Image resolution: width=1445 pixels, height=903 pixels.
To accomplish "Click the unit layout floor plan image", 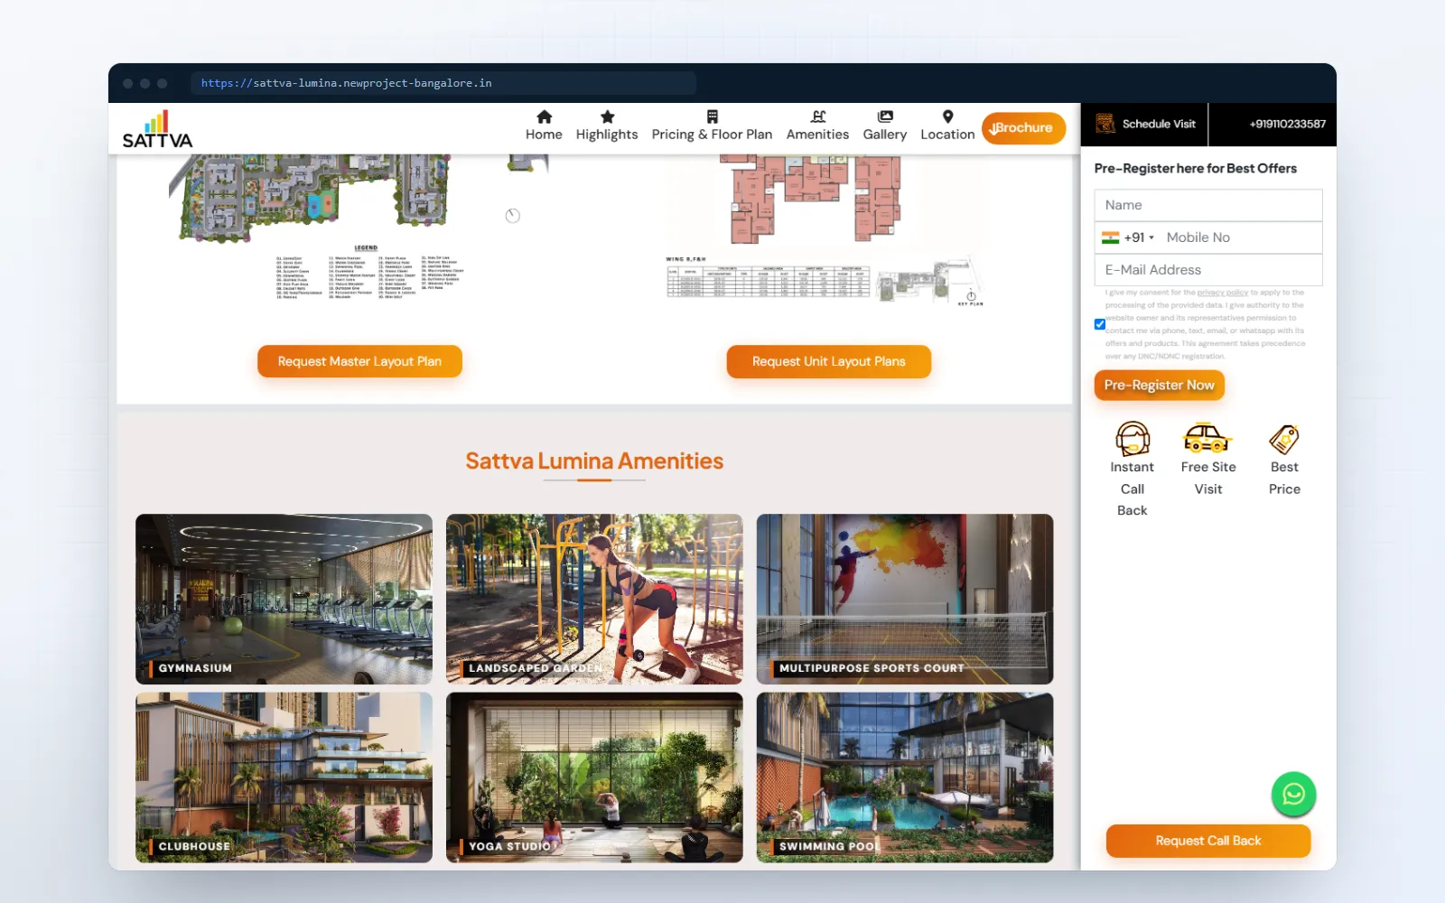I will coord(824,230).
